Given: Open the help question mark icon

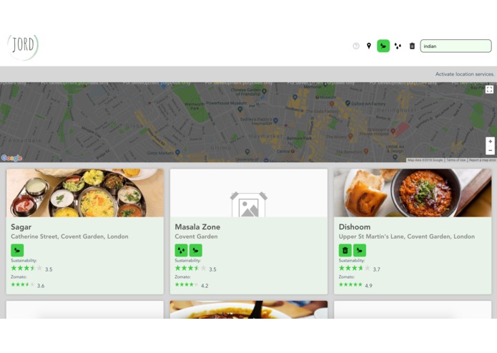Looking at the screenshot, I should (356, 46).
